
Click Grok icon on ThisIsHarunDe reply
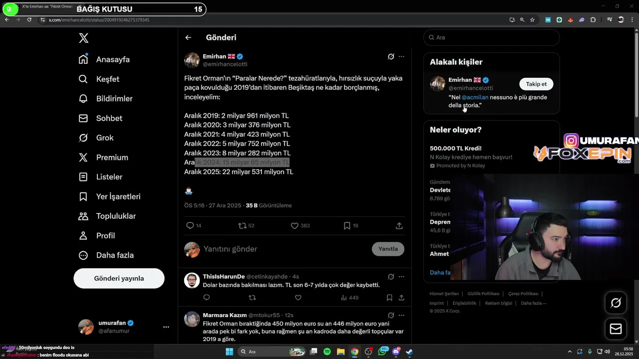(x=391, y=277)
